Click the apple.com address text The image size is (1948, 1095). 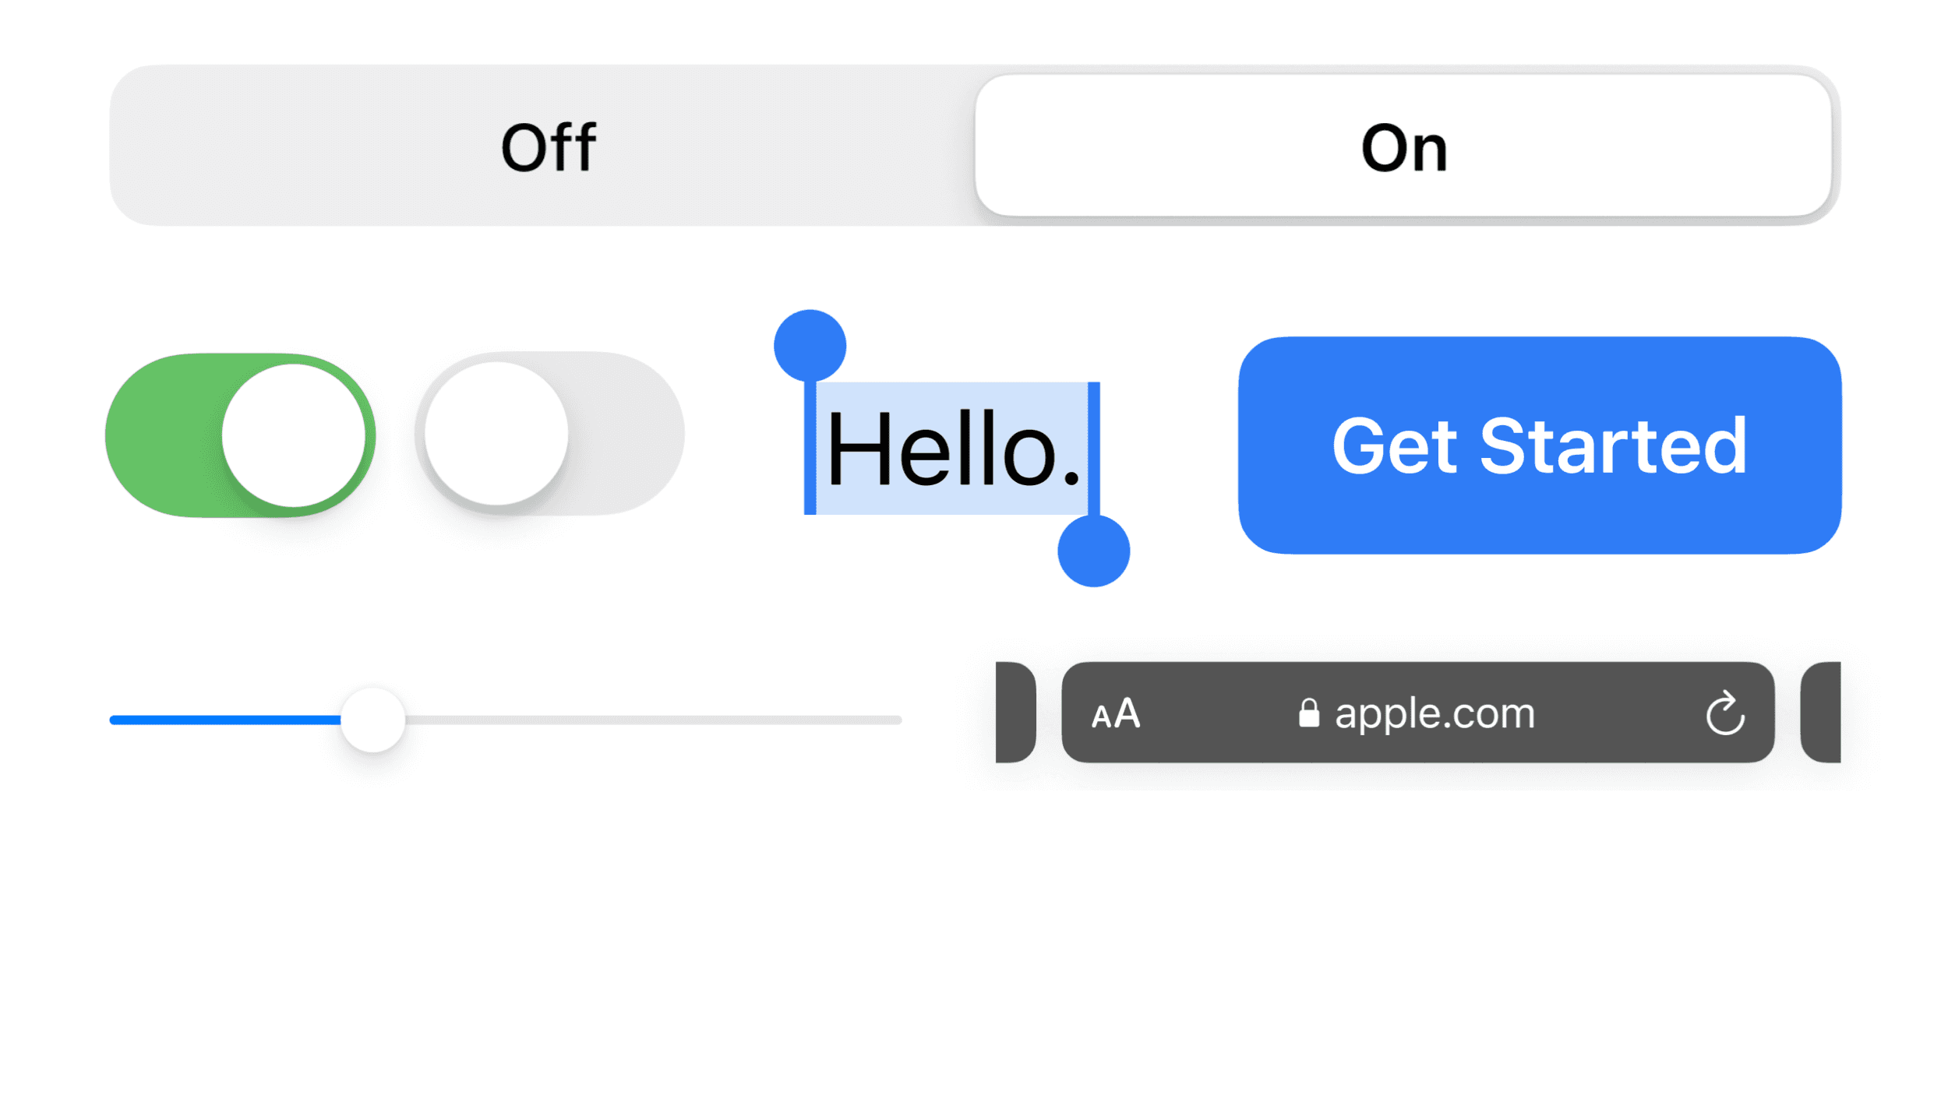pyautogui.click(x=1435, y=713)
